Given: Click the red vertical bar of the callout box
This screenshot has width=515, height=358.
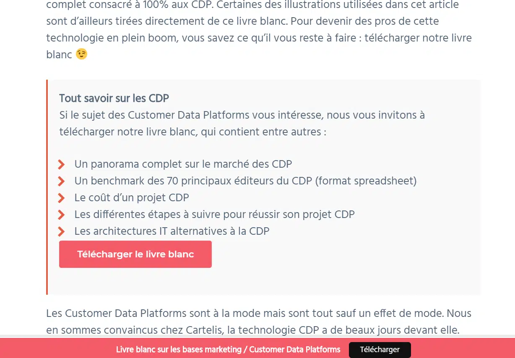Looking at the screenshot, I should click(47, 187).
